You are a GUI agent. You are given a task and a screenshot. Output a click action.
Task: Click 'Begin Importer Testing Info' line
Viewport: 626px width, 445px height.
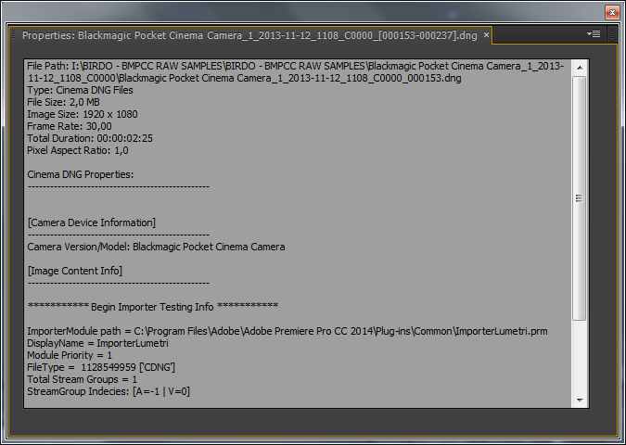tap(153, 307)
